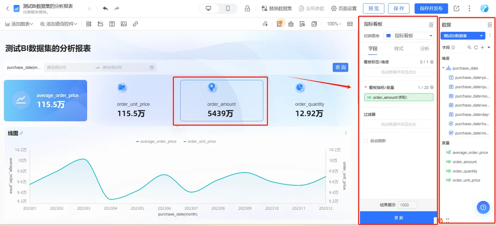Select the average_order_price KPI card
This screenshot has width=496, height=226.
click(x=45, y=100)
